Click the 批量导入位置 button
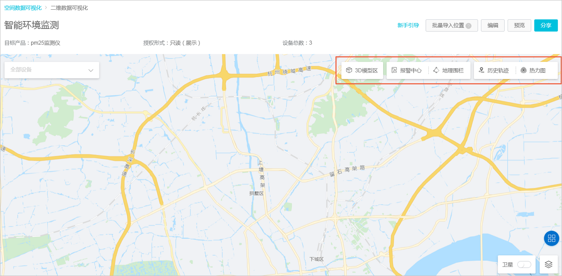Image resolution: width=562 pixels, height=276 pixels. pyautogui.click(x=452, y=25)
